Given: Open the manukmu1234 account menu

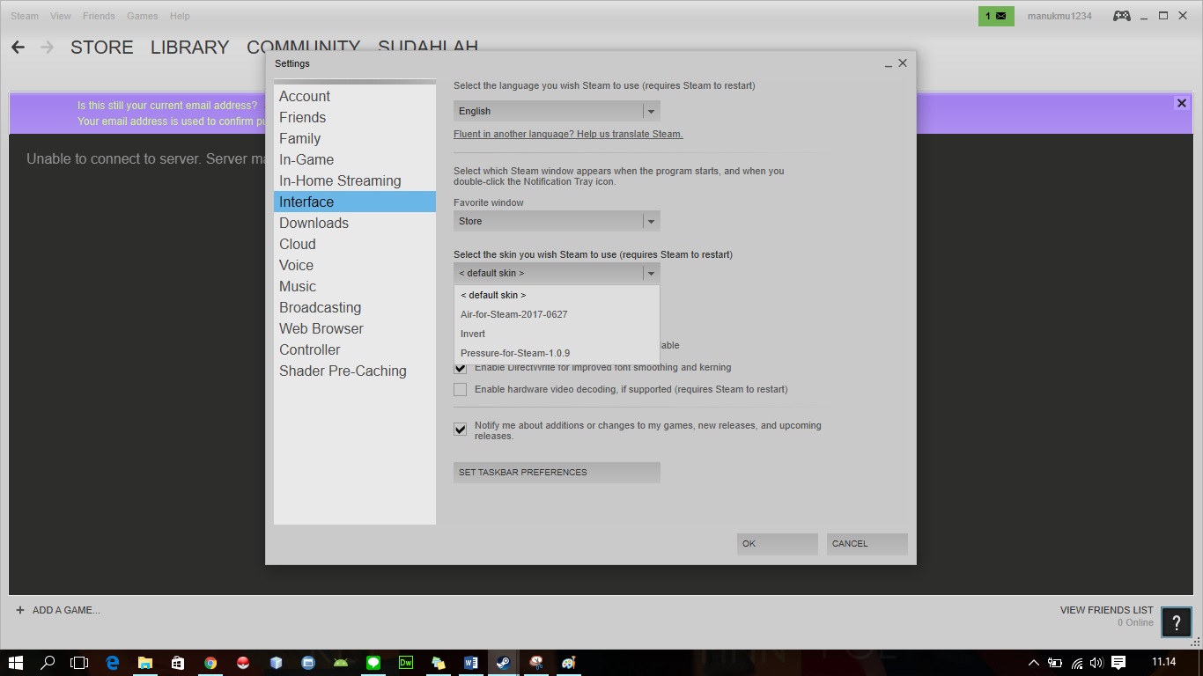Looking at the screenshot, I should click(1059, 16).
